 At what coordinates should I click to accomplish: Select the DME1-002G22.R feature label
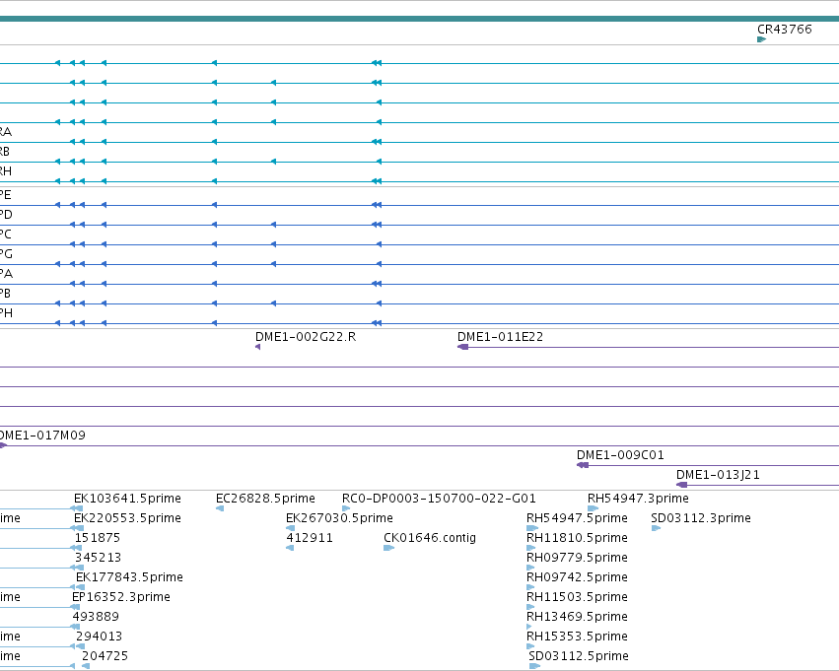[x=306, y=337]
